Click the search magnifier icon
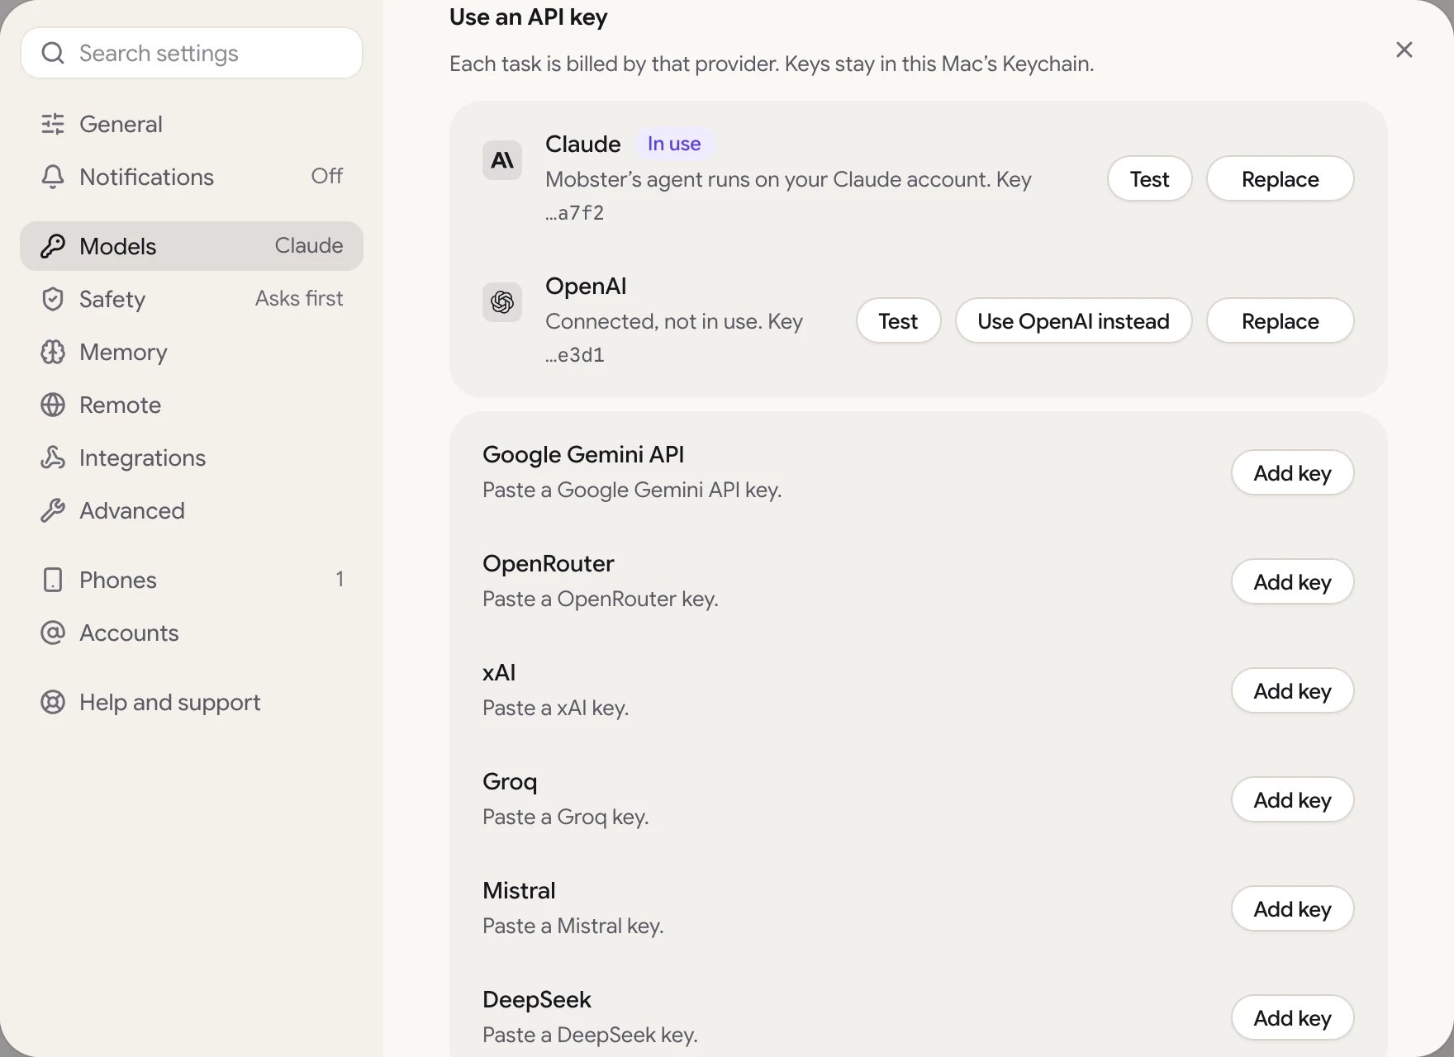 pyautogui.click(x=53, y=54)
